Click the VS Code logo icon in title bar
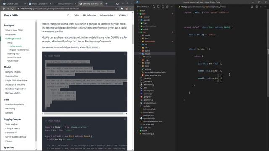Viewport: 269px width, 151px height. point(137,2)
